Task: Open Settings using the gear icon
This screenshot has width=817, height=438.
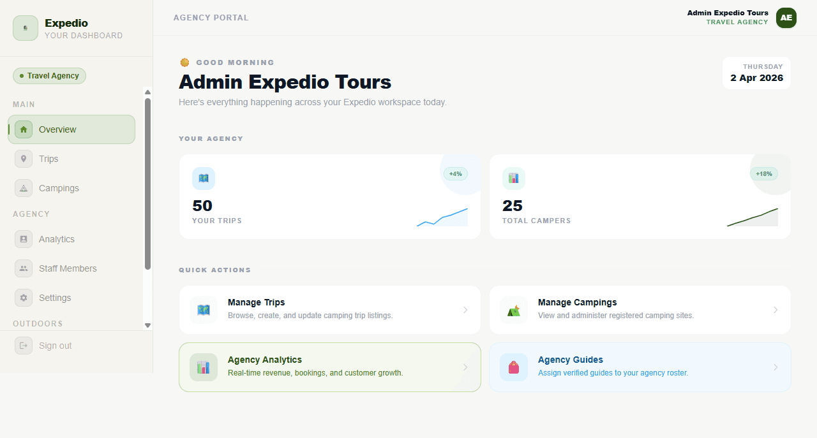Action: (24, 297)
